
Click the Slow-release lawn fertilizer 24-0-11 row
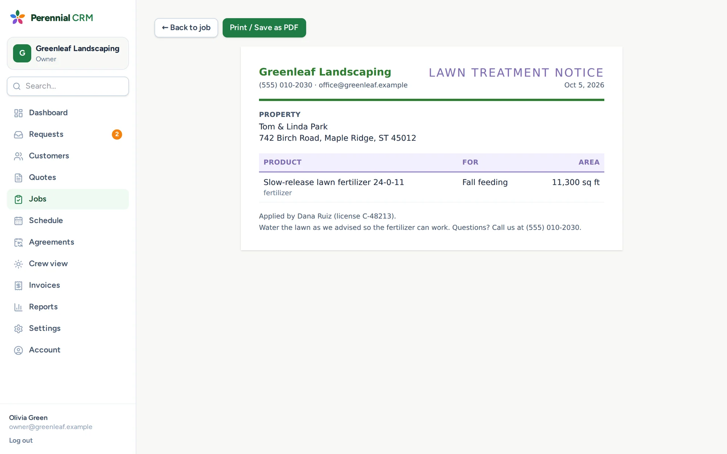(x=431, y=187)
